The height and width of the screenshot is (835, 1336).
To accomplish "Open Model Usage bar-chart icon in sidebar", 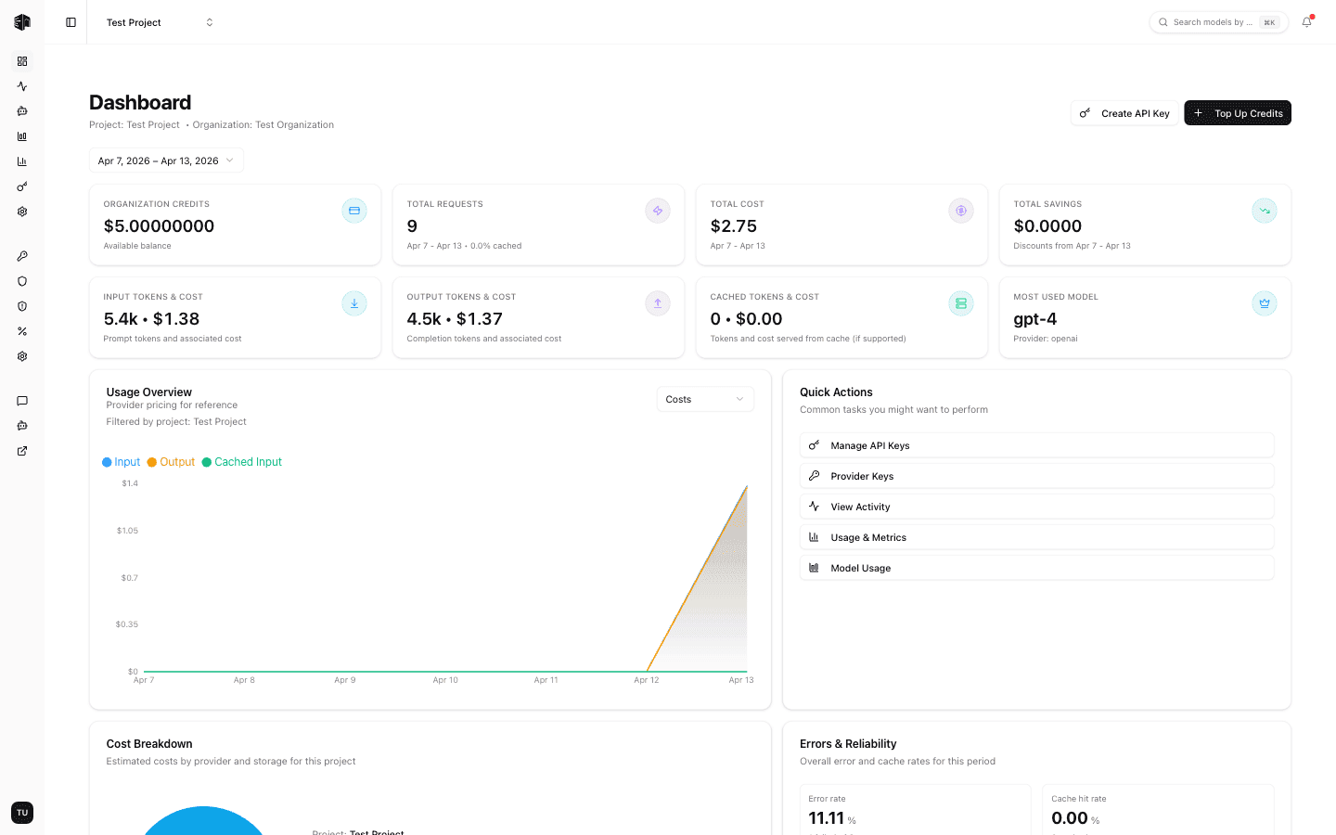I will pyautogui.click(x=22, y=135).
